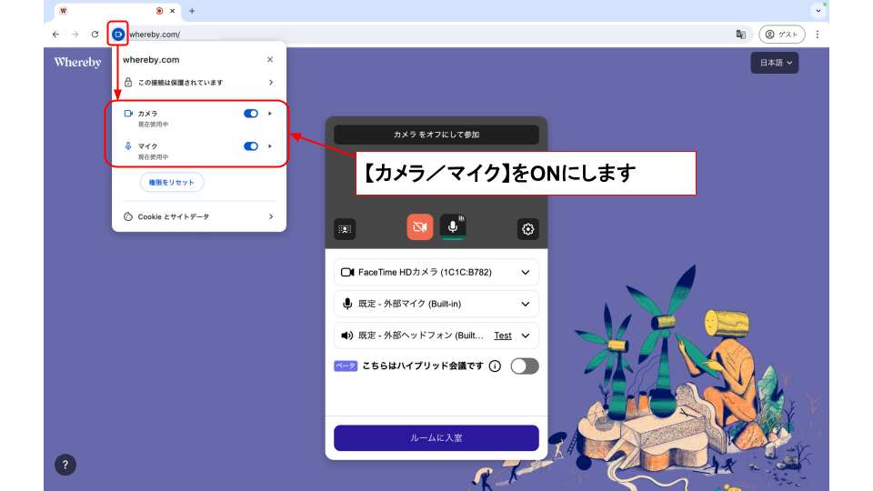Viewport: 873px width, 491px height.
Task: Open the settings gear in video preview
Action: [x=528, y=229]
